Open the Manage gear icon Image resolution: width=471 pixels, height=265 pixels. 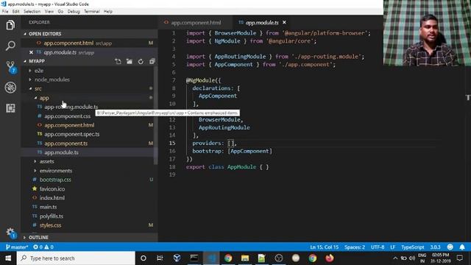[10, 233]
